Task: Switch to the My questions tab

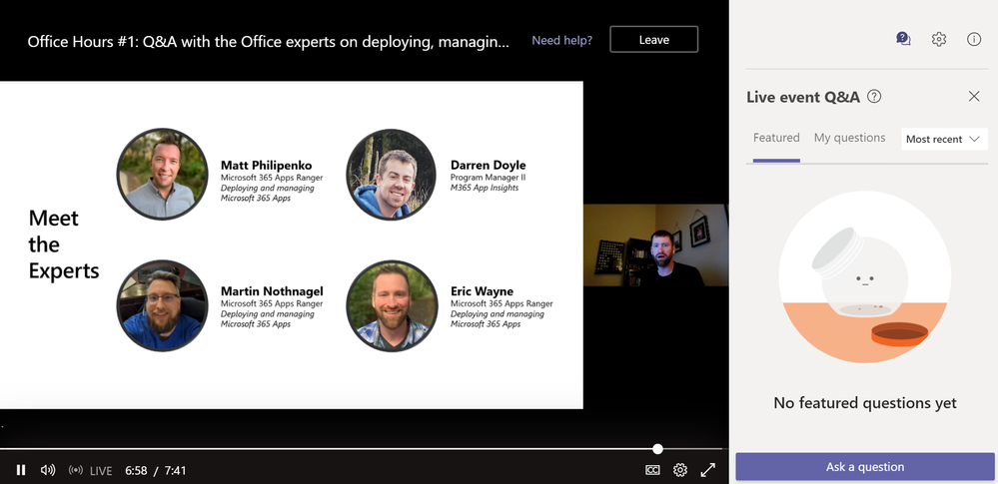Action: point(850,138)
